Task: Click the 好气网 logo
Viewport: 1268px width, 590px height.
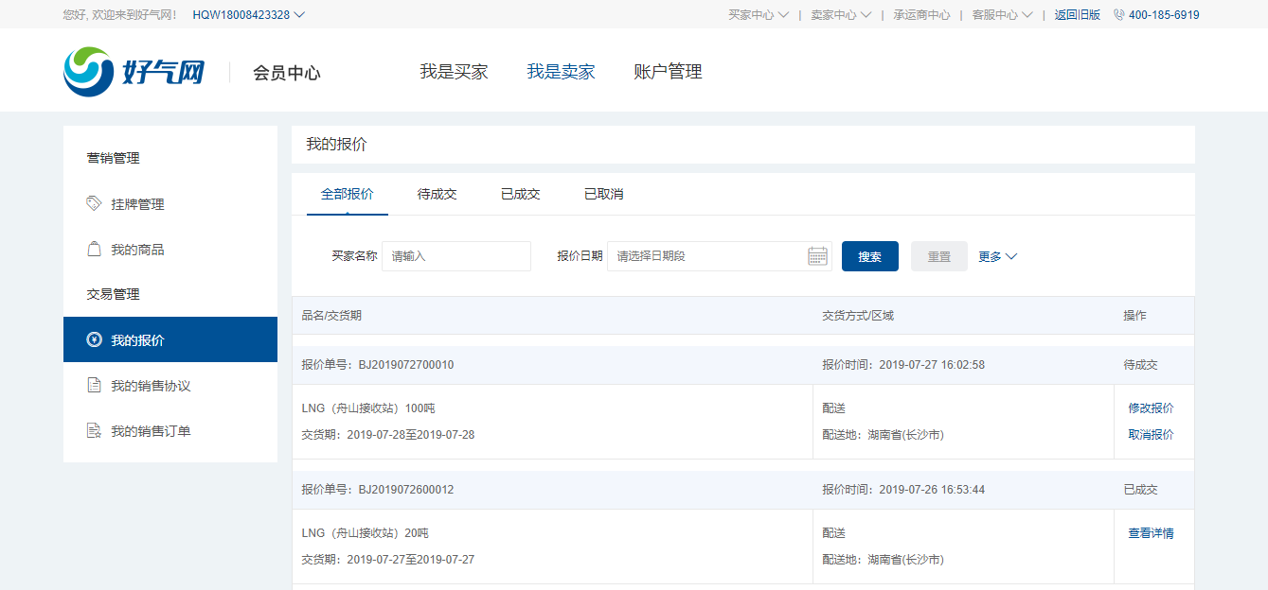Action: coord(134,72)
